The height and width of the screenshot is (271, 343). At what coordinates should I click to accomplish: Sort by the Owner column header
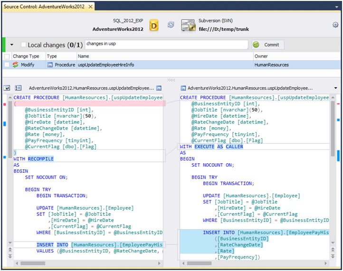click(x=261, y=56)
